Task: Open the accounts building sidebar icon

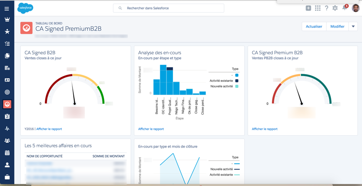Action: click(7, 68)
